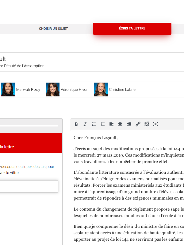Remove link with the unlink icon
Viewport: 184px width, 245px height.
pos(147,124)
